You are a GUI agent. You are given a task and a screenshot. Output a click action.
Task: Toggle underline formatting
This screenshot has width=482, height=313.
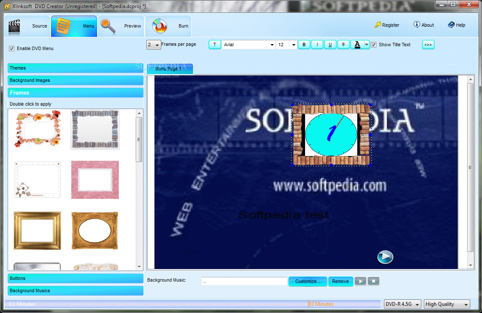pyautogui.click(x=330, y=45)
